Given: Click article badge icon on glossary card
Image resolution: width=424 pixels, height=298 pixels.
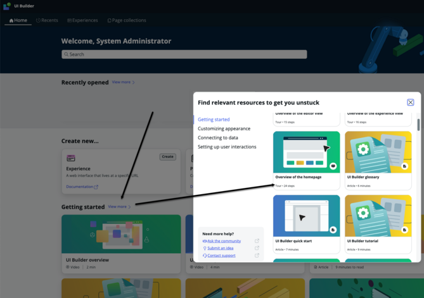Looking at the screenshot, I should (x=405, y=166).
